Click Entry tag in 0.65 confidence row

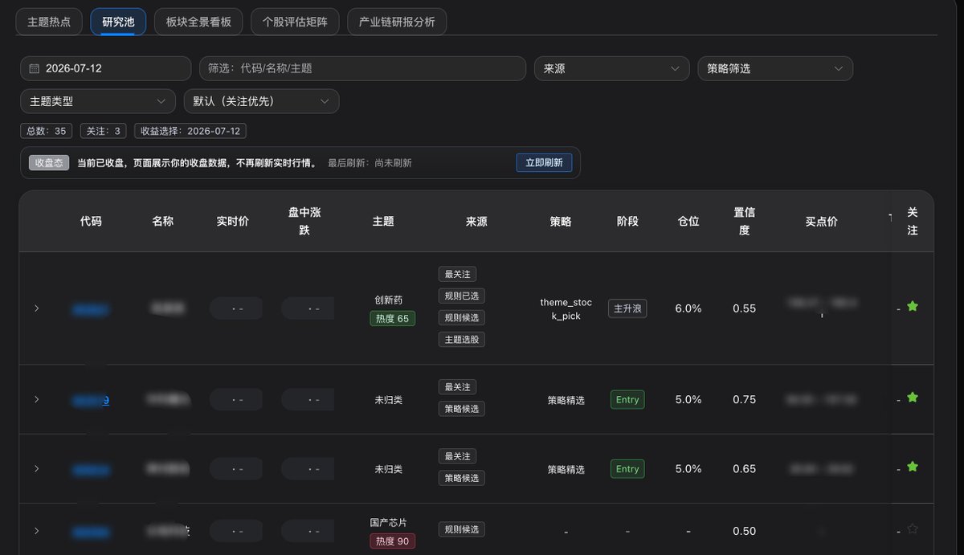pos(627,468)
